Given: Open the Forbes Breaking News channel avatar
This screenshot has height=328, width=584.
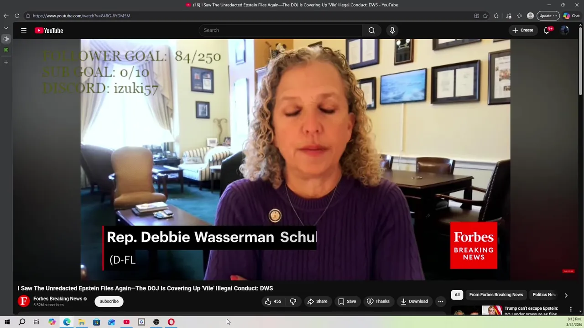Looking at the screenshot, I should pyautogui.click(x=24, y=301).
